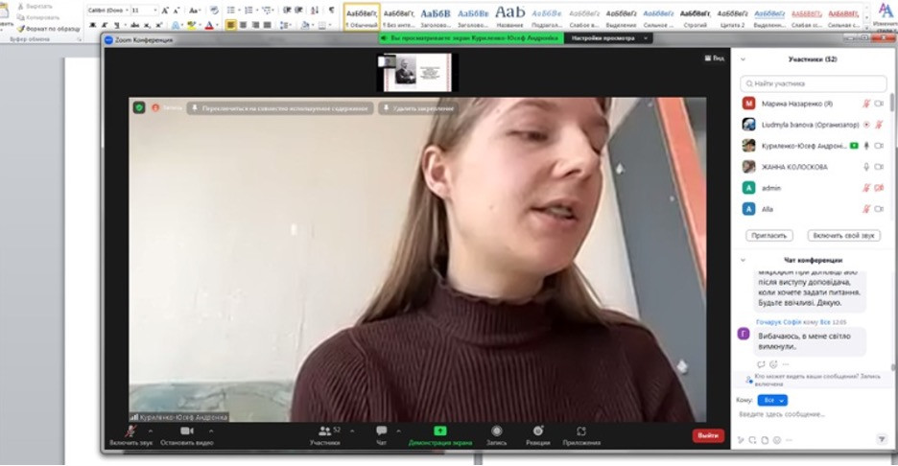Viewport: 898px width, 466px height.
Task: Collapse the Чат конференции panel chevron
Action: pos(743,260)
